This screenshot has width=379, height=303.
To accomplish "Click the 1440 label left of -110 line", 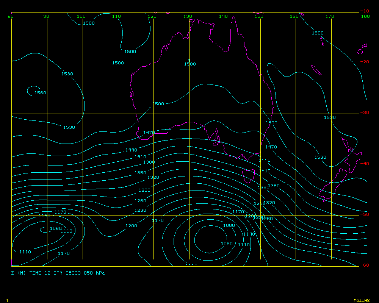I will 131,150.
